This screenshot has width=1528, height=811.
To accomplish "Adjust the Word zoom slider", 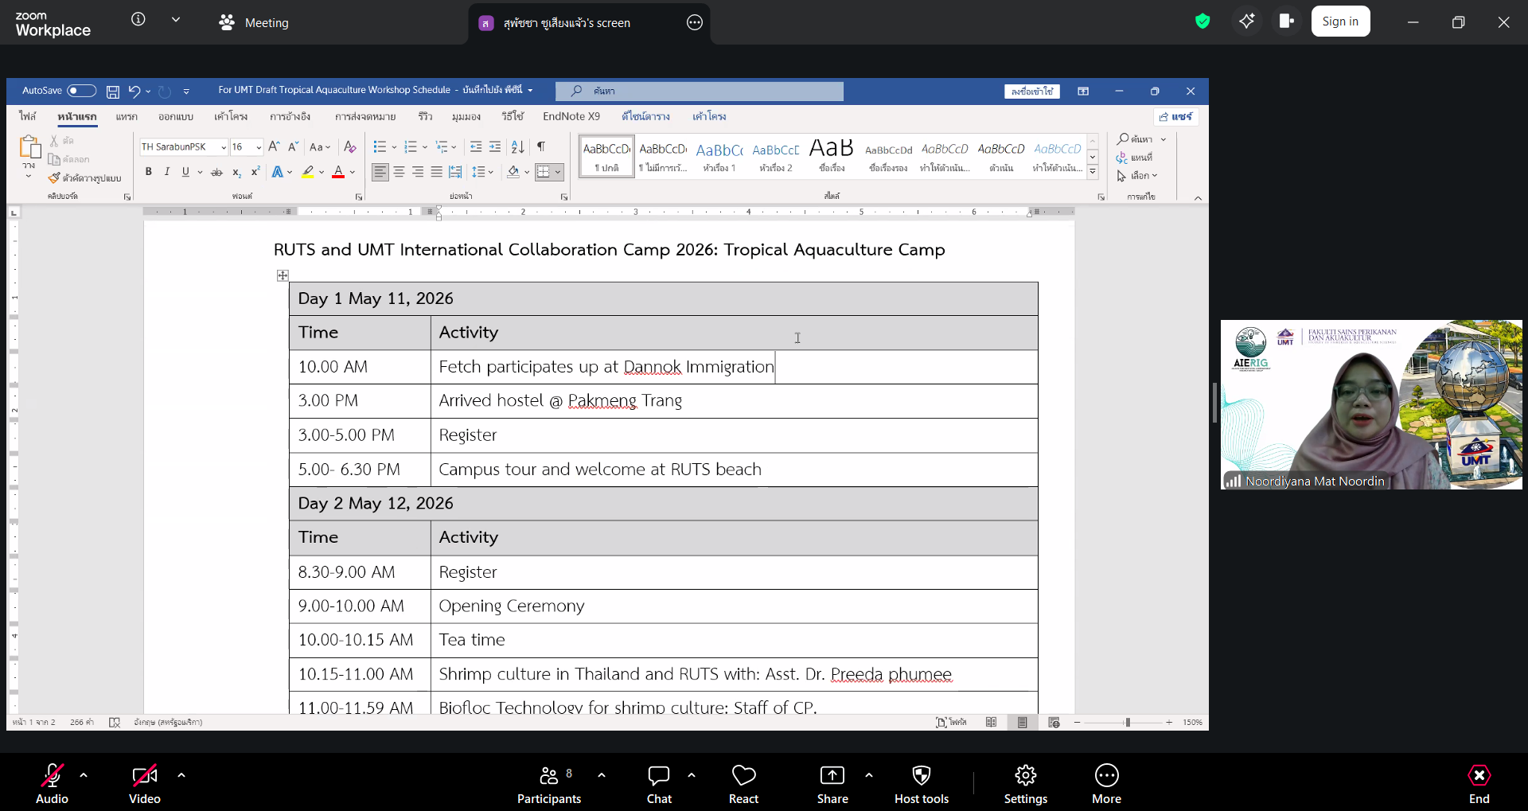I will 1127,723.
